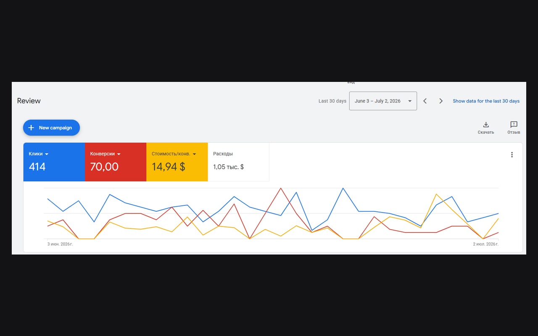Click the Last 30 days label
Viewport: 538px width, 336px height.
tap(332, 101)
